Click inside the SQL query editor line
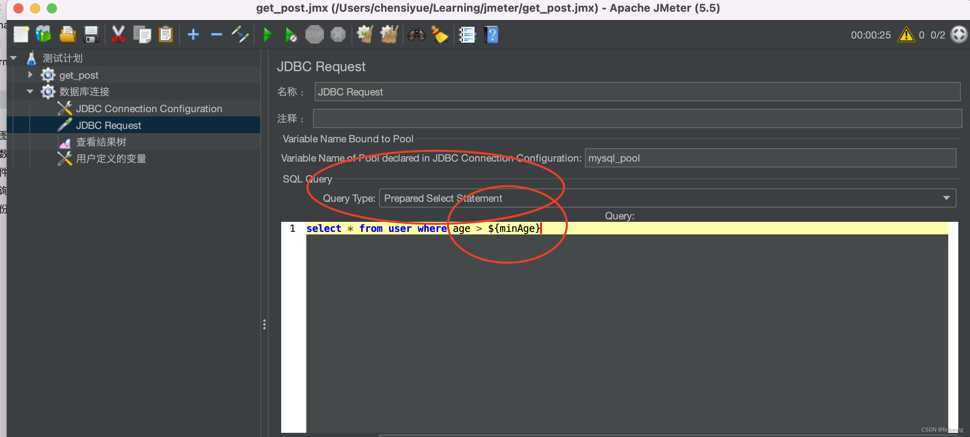This screenshot has height=437, width=970. click(627, 228)
